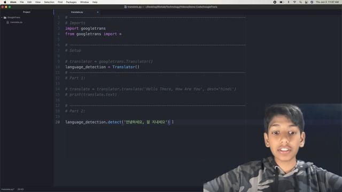Click the '# Imports' comment line

[75, 23]
